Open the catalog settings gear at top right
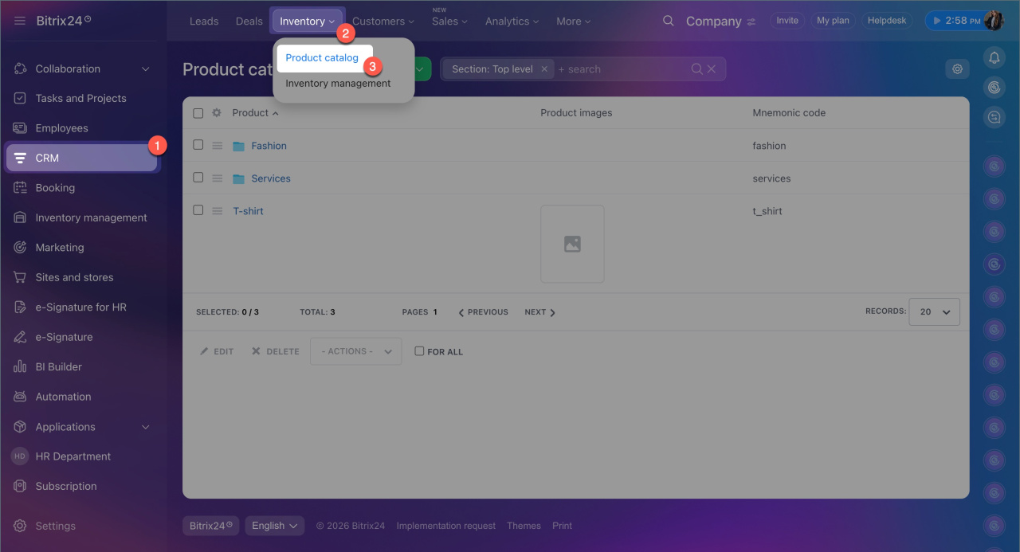1020x552 pixels. pyautogui.click(x=957, y=69)
